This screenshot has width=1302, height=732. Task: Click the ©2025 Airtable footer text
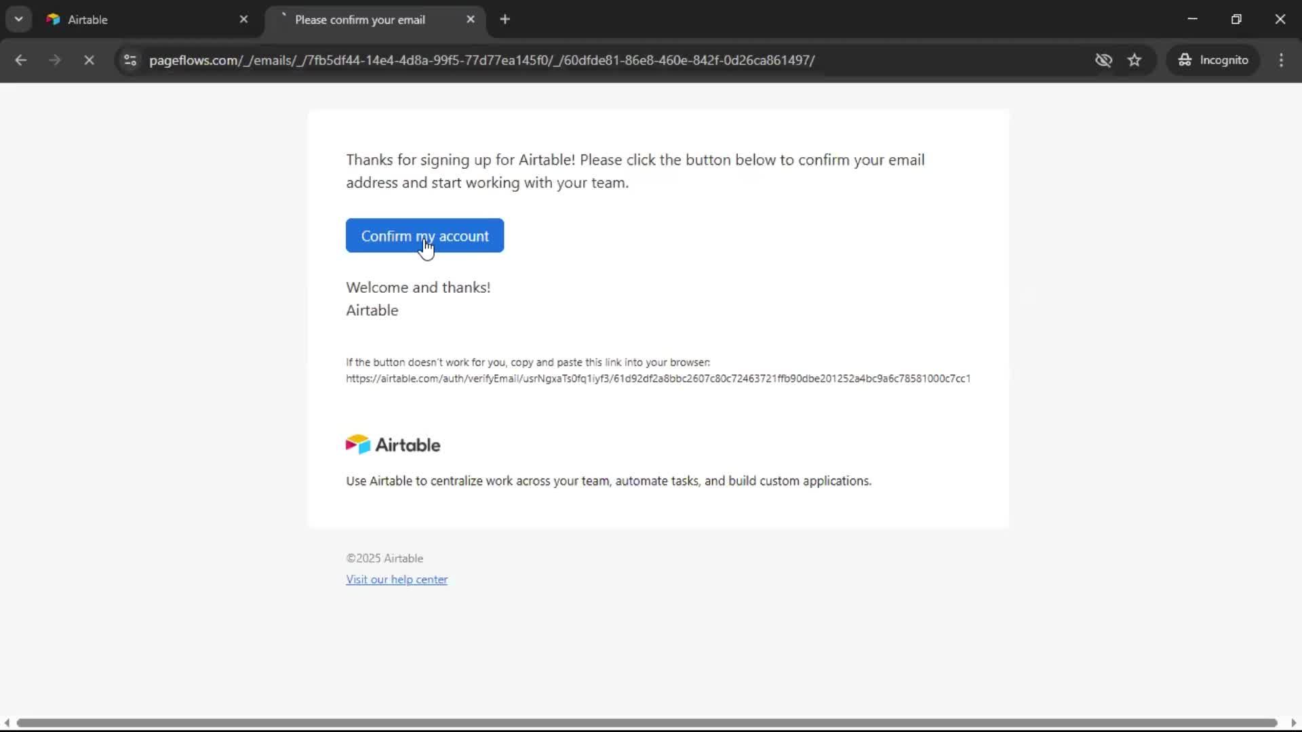384,558
